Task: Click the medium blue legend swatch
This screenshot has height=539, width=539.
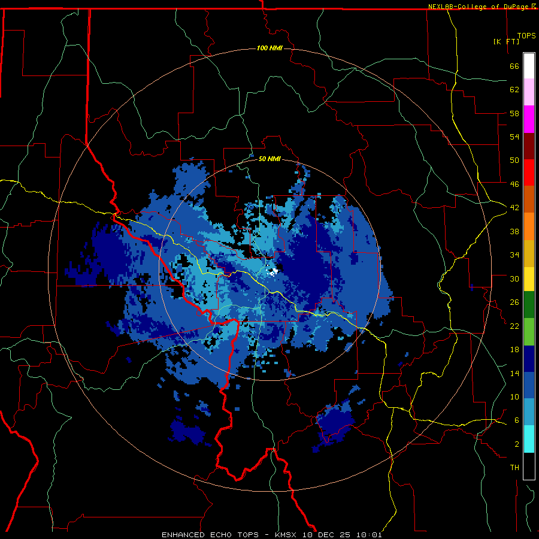Action: click(x=529, y=385)
